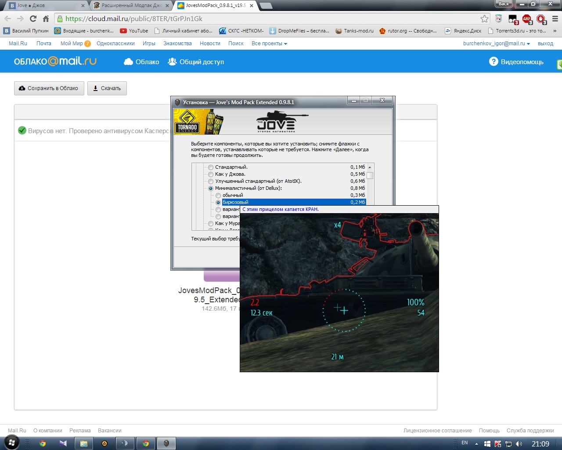Open the AdBlock Plus extension icon
The width and height of the screenshot is (562, 450).
coord(527,19)
